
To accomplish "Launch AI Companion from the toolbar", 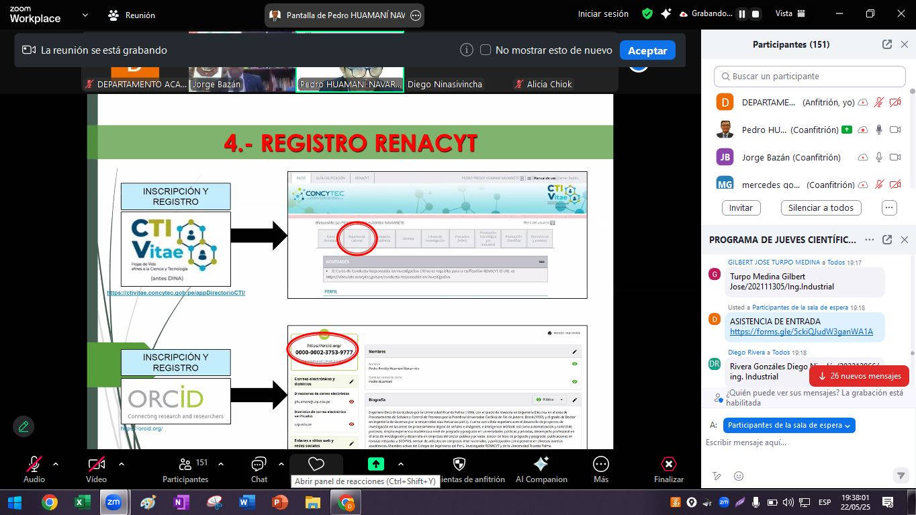I will pos(541,469).
